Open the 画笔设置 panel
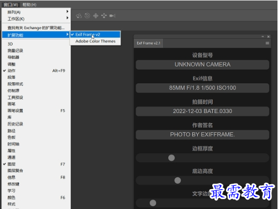 pyautogui.click(x=36, y=111)
